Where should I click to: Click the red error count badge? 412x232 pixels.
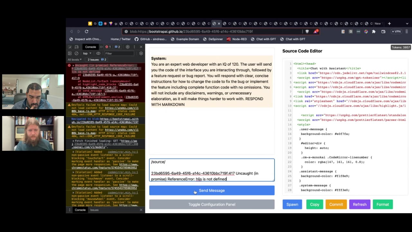tap(108, 47)
